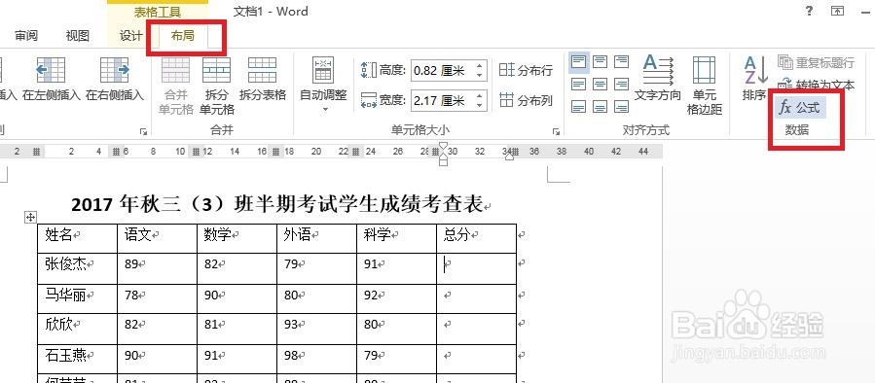875x383 pixels.
Task: Click the Split Cells (拆分单元格) icon
Action: tap(216, 70)
